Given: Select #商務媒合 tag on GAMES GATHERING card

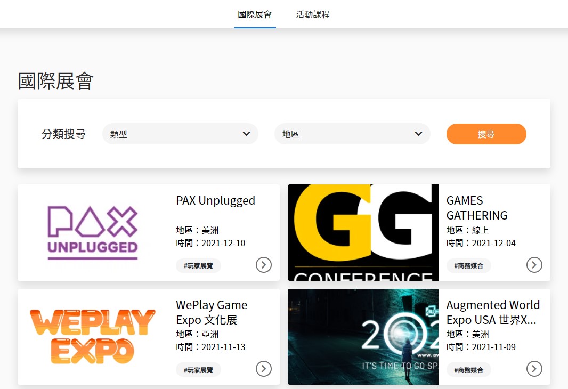Looking at the screenshot, I should tap(469, 265).
